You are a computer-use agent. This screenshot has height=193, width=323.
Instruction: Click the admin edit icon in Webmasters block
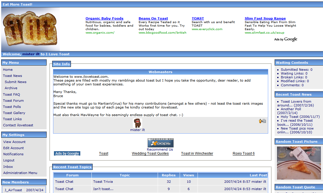pyautogui.click(x=262, y=121)
